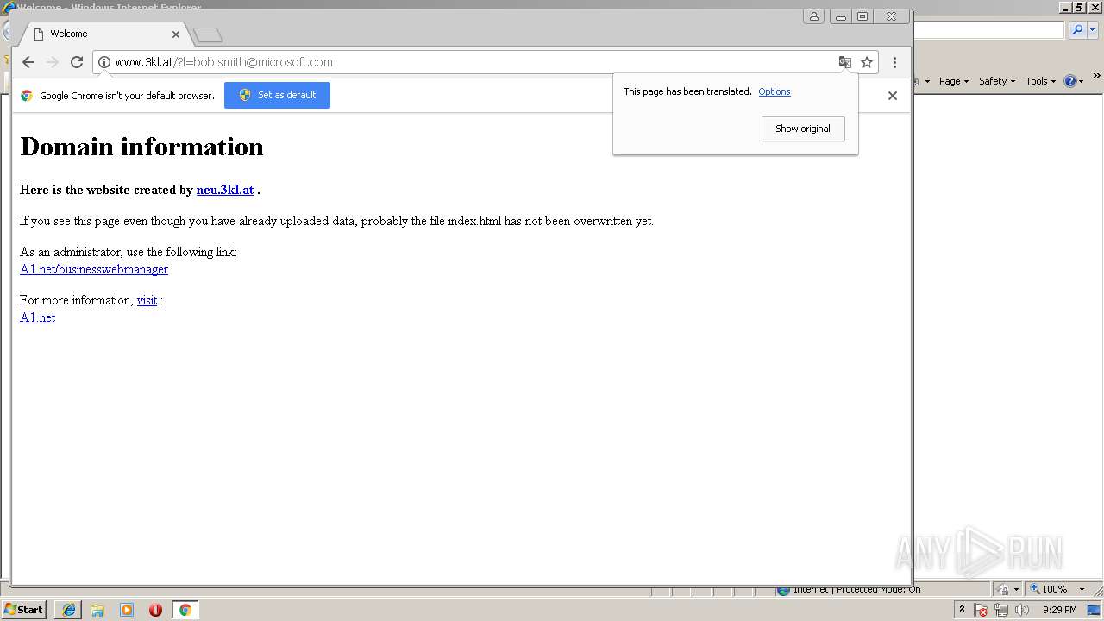Select Google Chrome on the taskbar
Viewport: 1104px width, 621px height.
point(185,610)
